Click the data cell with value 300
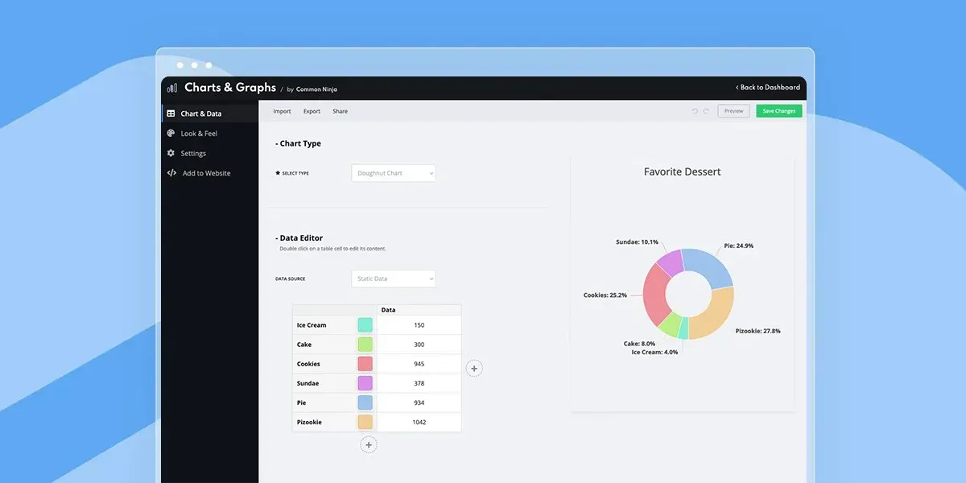This screenshot has height=483, width=966. coord(419,345)
